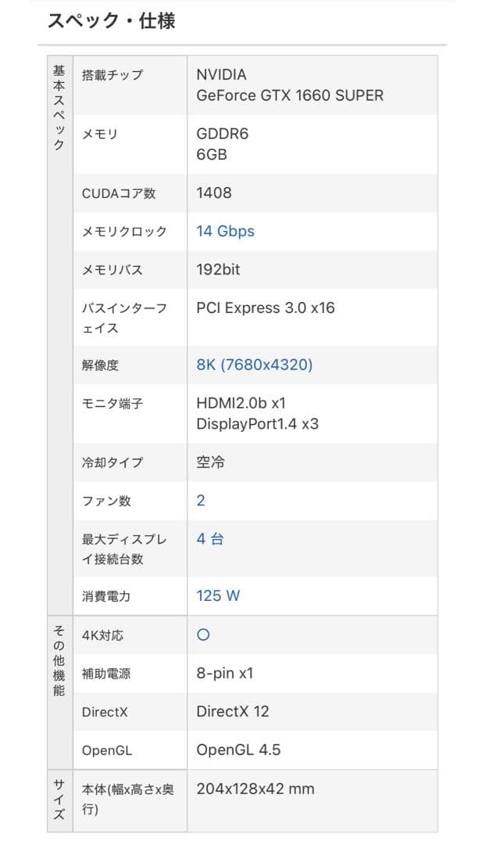The width and height of the screenshot is (500, 845).
Task: Select the GeForce GTX 1660 SUPER text
Action: click(x=290, y=95)
